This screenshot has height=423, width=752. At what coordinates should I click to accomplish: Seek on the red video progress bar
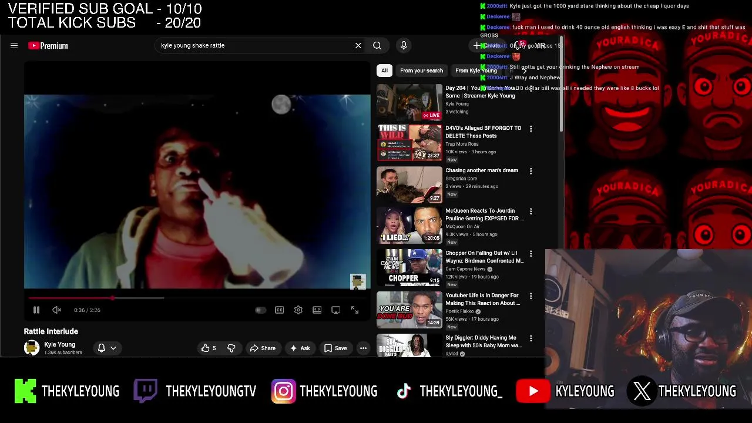click(197, 298)
